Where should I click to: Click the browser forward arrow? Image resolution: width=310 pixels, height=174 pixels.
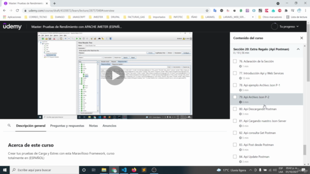(x=11, y=11)
